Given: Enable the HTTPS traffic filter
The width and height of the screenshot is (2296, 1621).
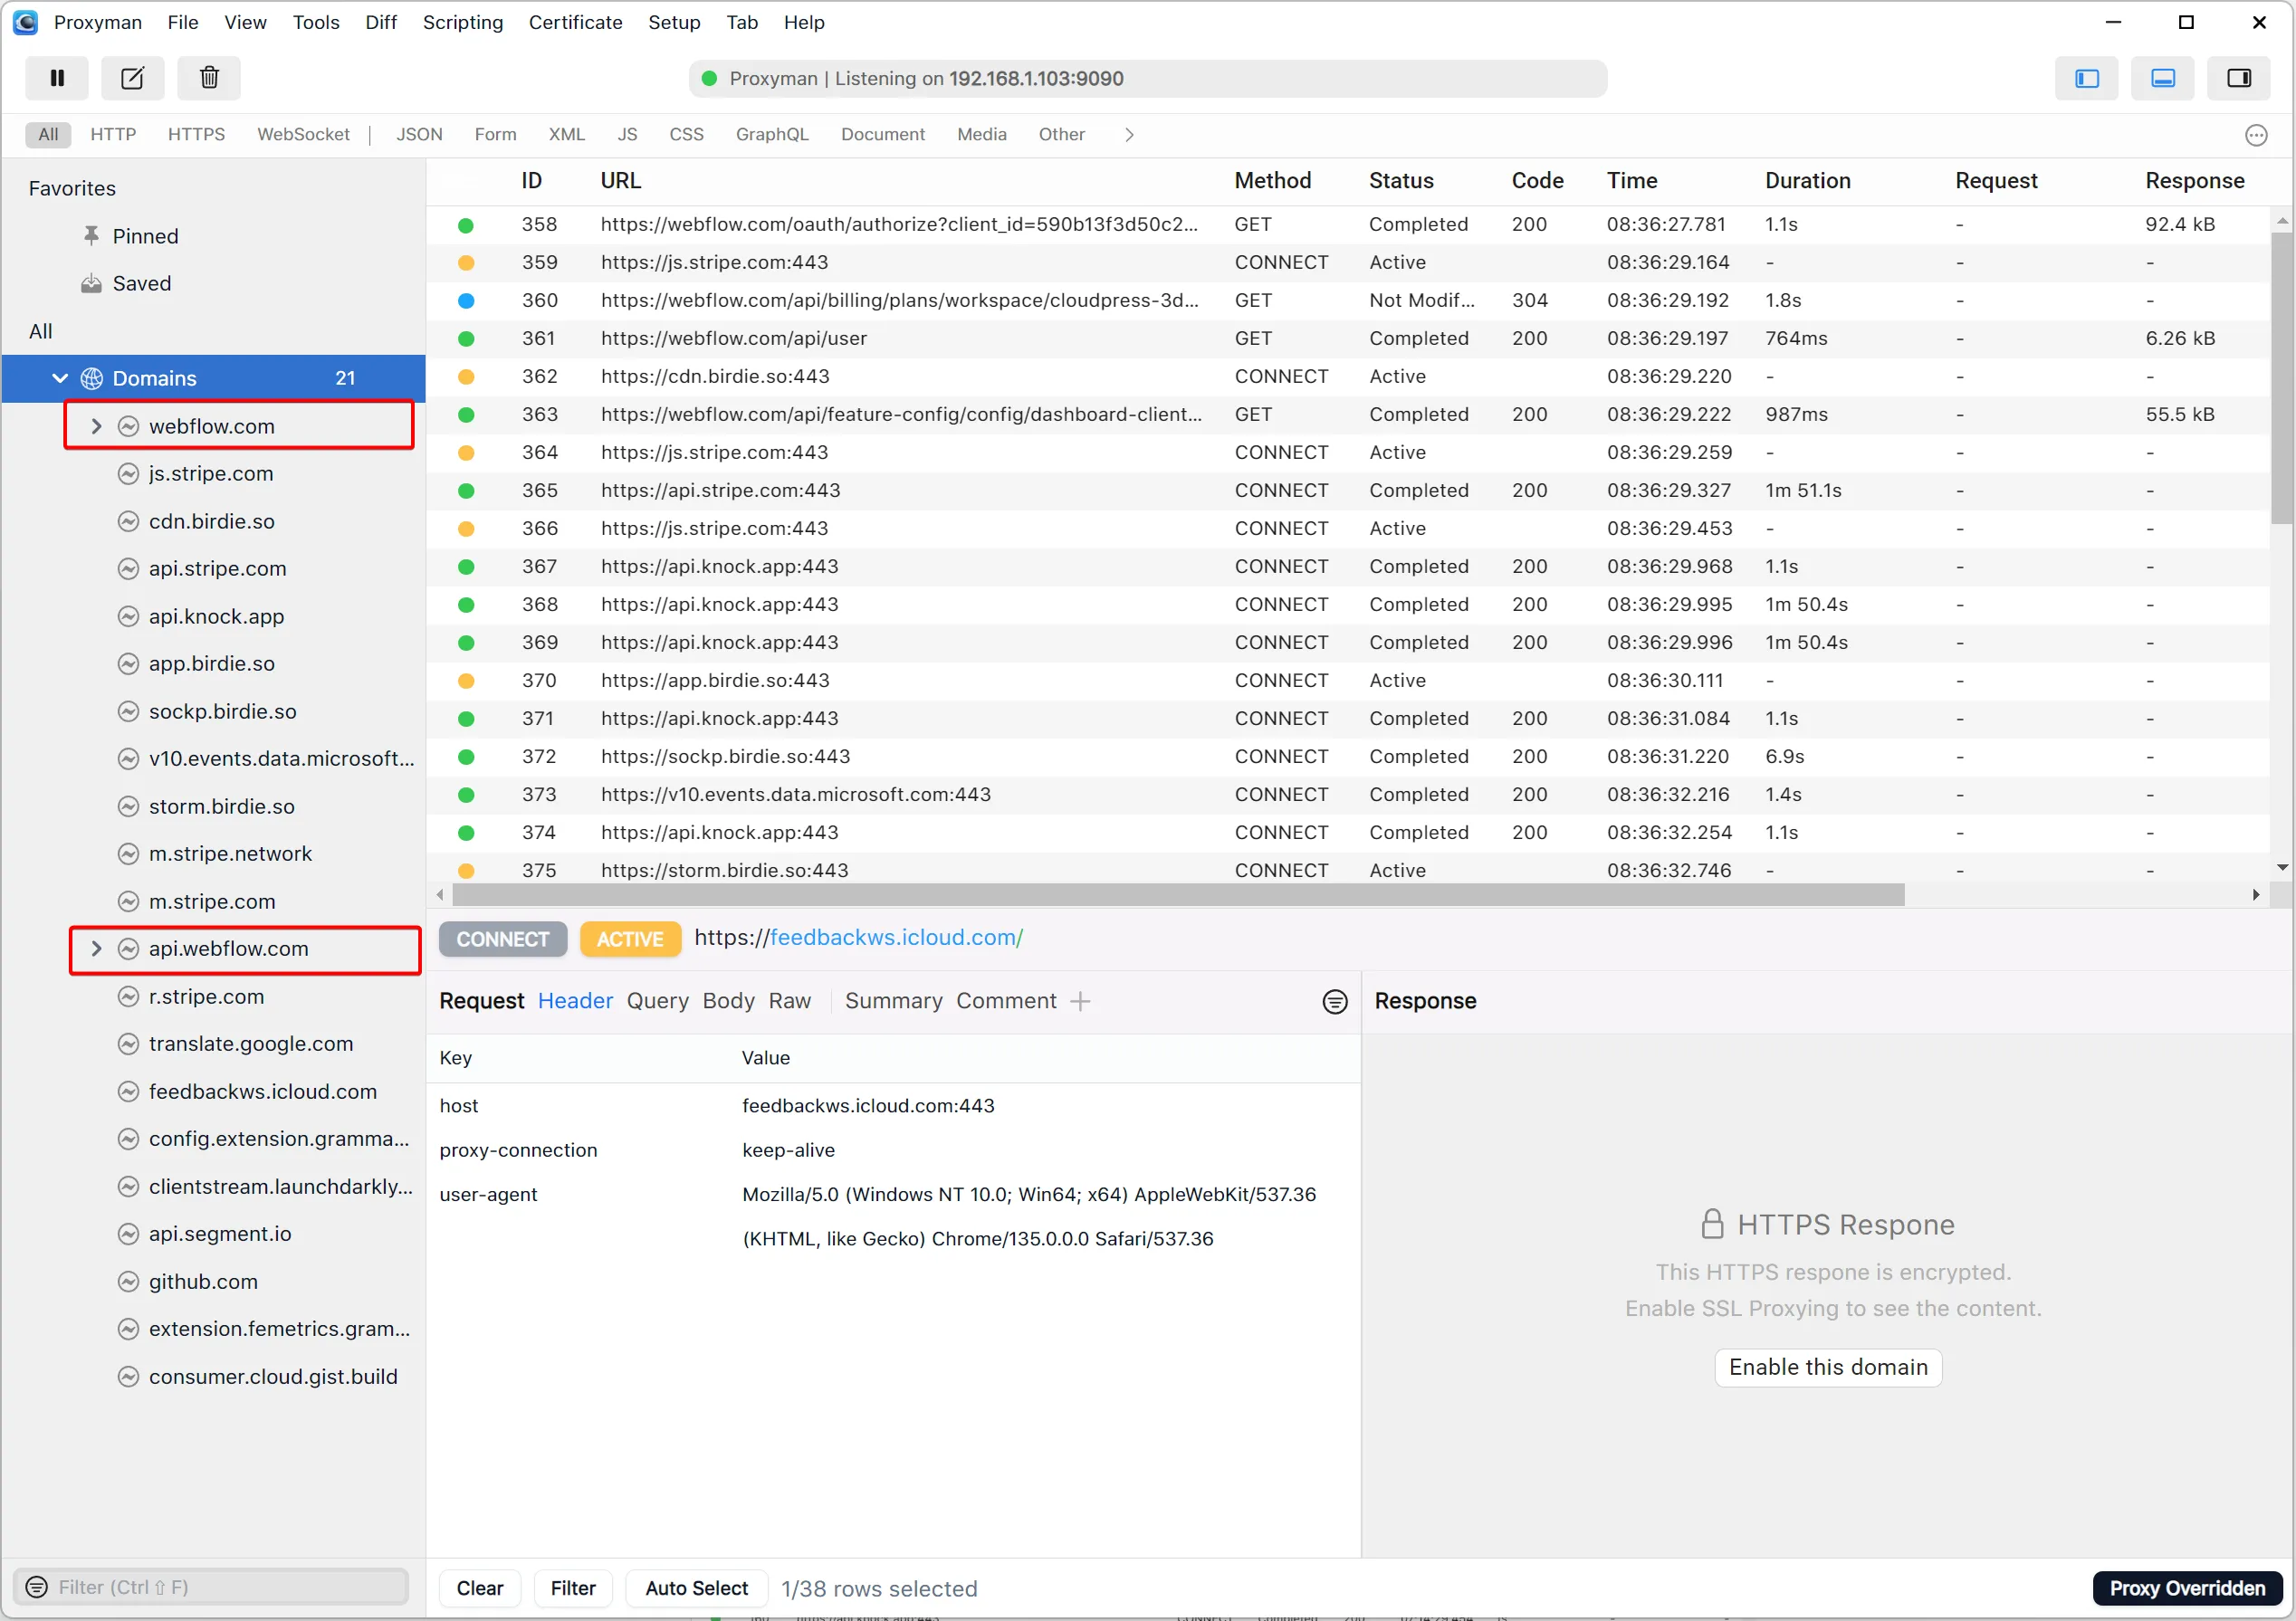Looking at the screenshot, I should click(x=196, y=134).
